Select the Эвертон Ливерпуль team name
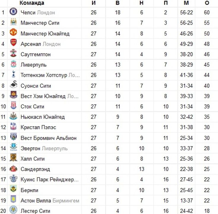Screen dimensions: 218x214 coord(44,148)
